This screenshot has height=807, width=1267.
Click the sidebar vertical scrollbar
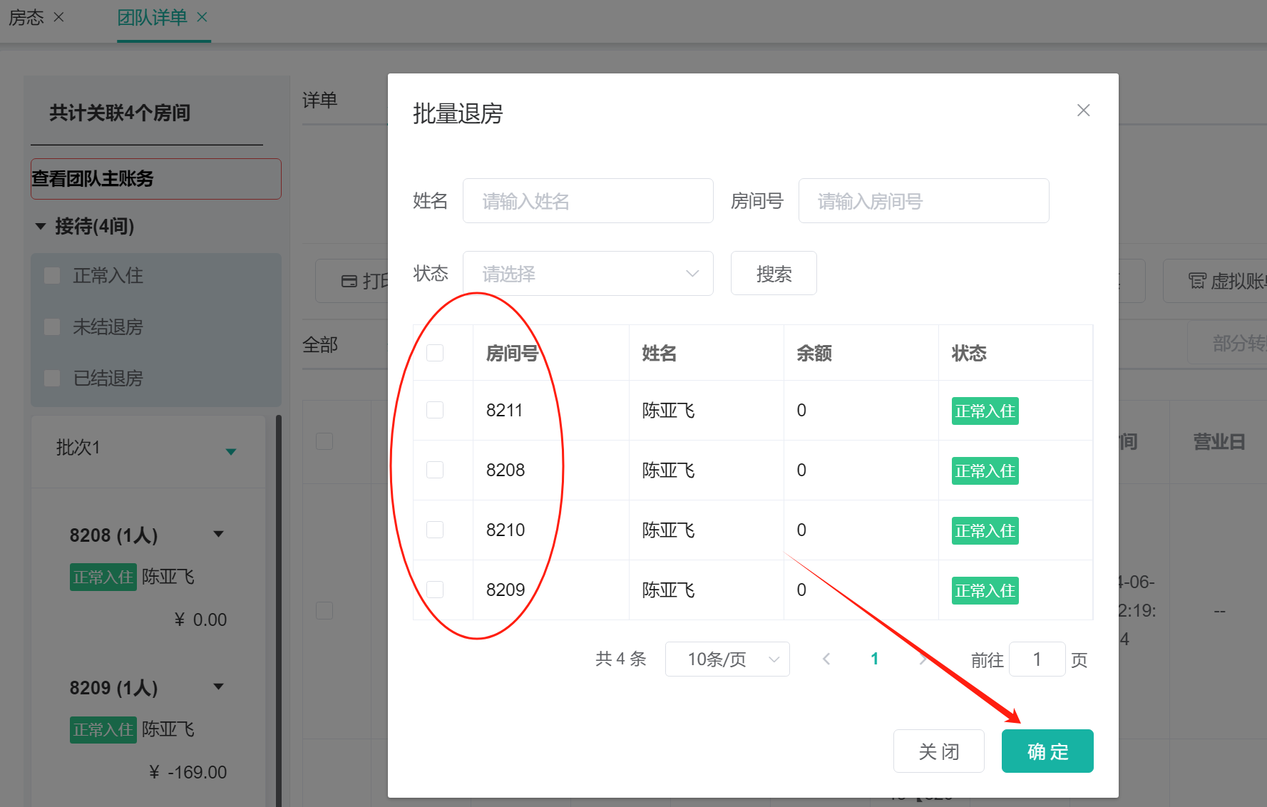(279, 610)
